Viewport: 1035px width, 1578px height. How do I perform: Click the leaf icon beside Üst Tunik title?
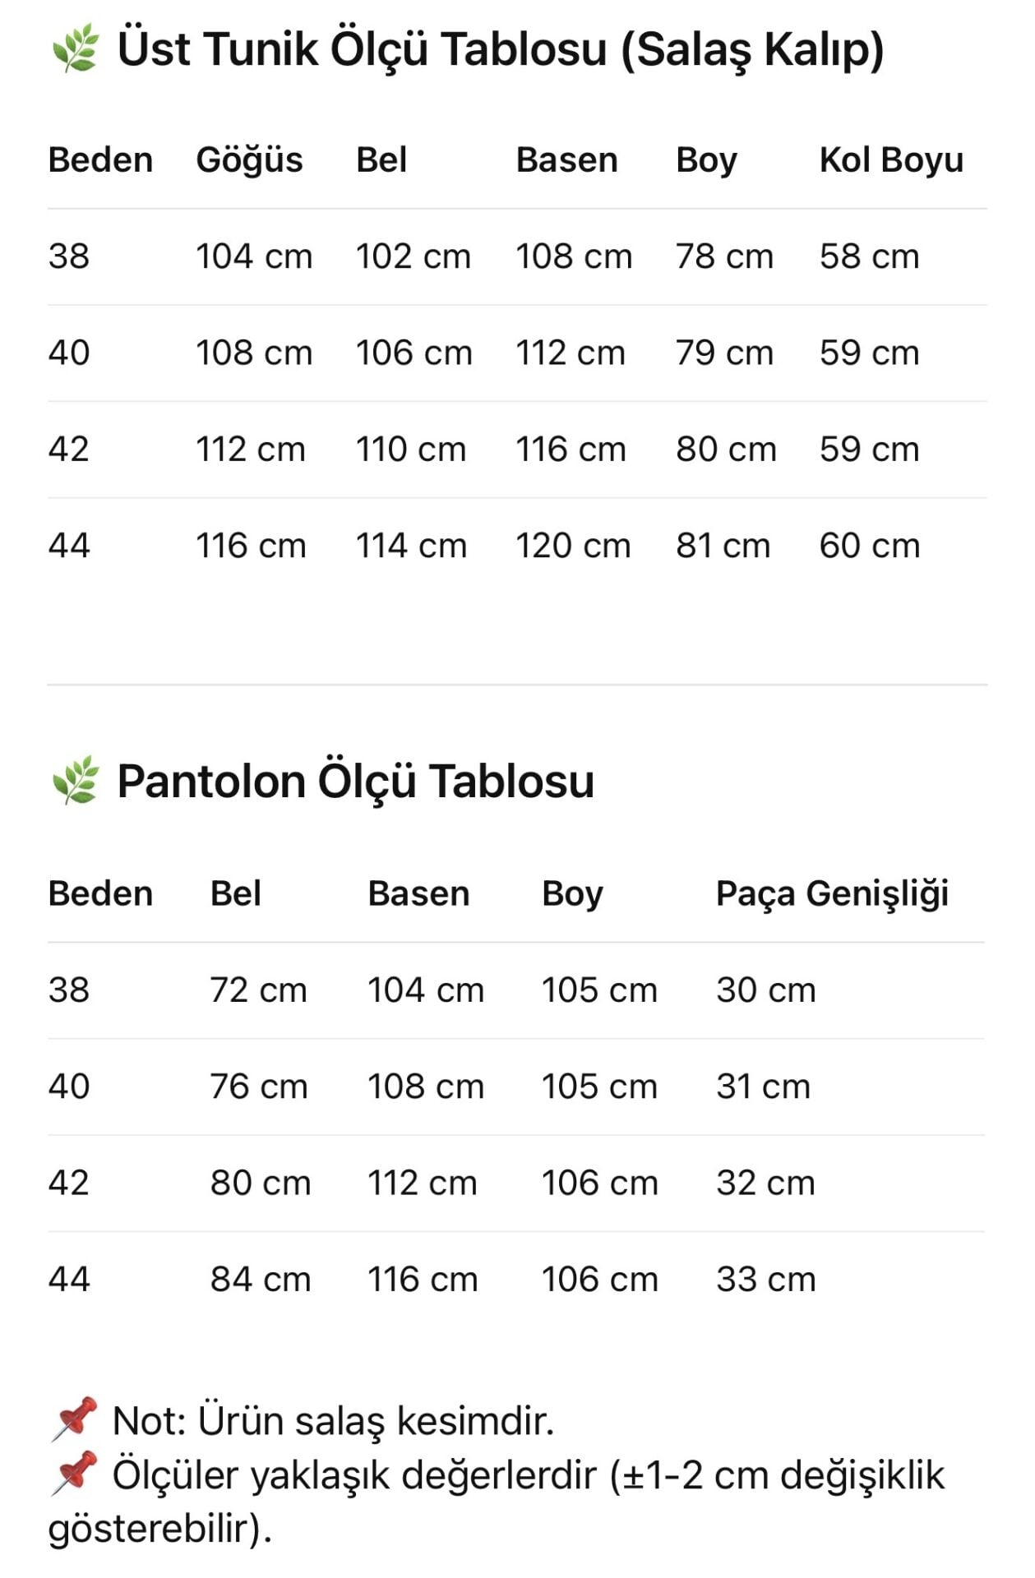[x=75, y=48]
